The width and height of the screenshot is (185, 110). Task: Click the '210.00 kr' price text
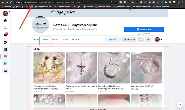pos(102,92)
